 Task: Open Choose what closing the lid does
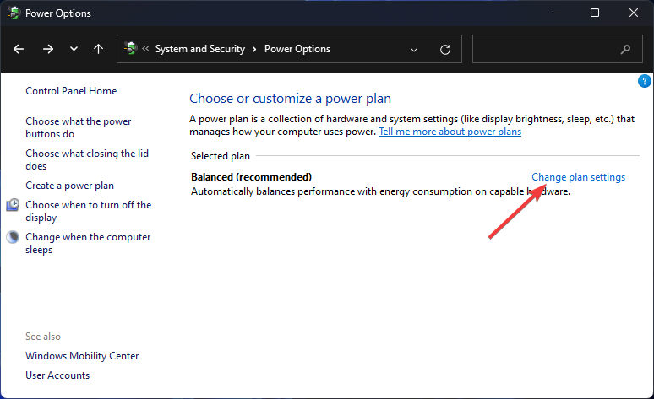(87, 159)
